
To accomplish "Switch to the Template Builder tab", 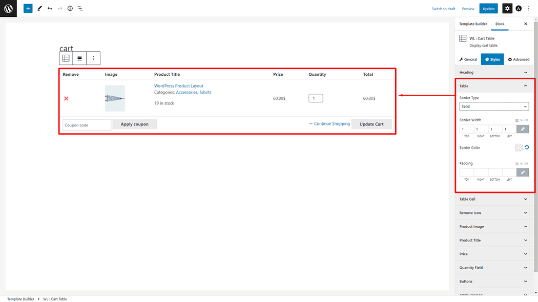I will (x=473, y=24).
